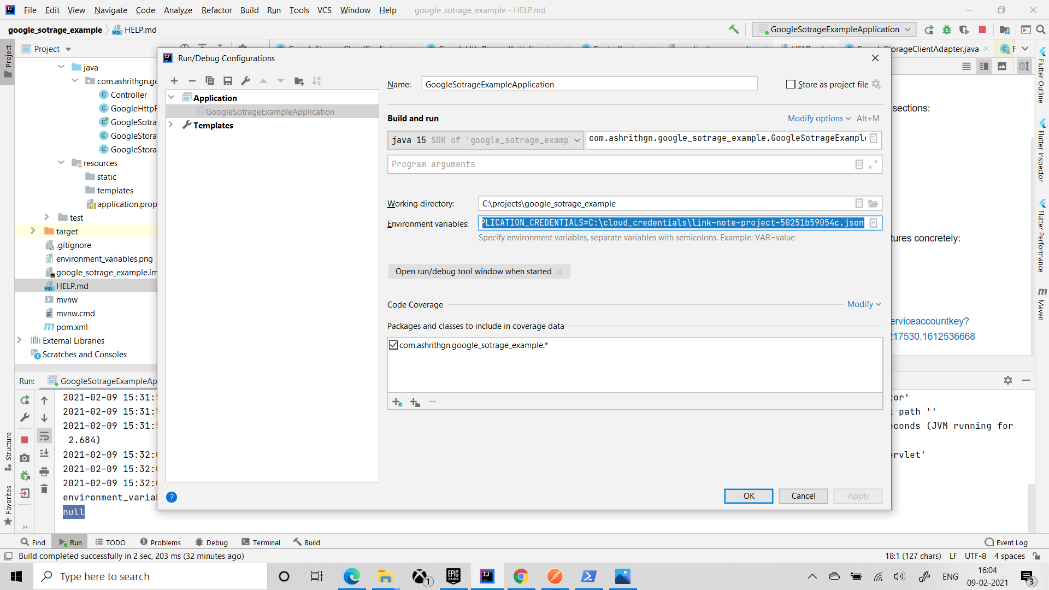1049x590 pixels.
Task: Select GoogleSotrageExampleApplication configuration in tree
Action: click(x=270, y=111)
